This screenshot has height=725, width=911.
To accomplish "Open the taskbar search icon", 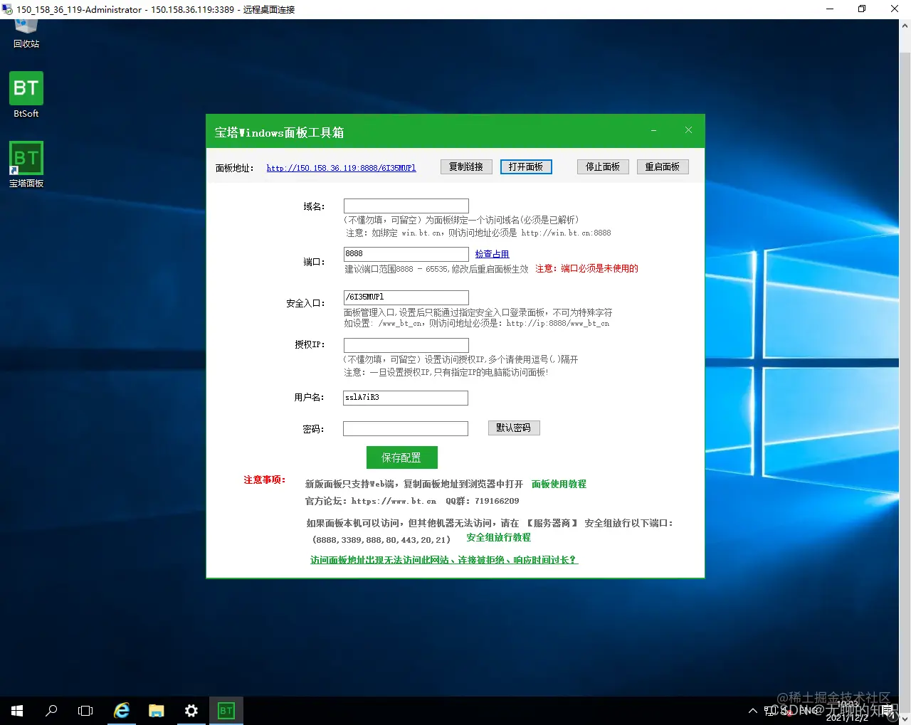I will pyautogui.click(x=51, y=710).
